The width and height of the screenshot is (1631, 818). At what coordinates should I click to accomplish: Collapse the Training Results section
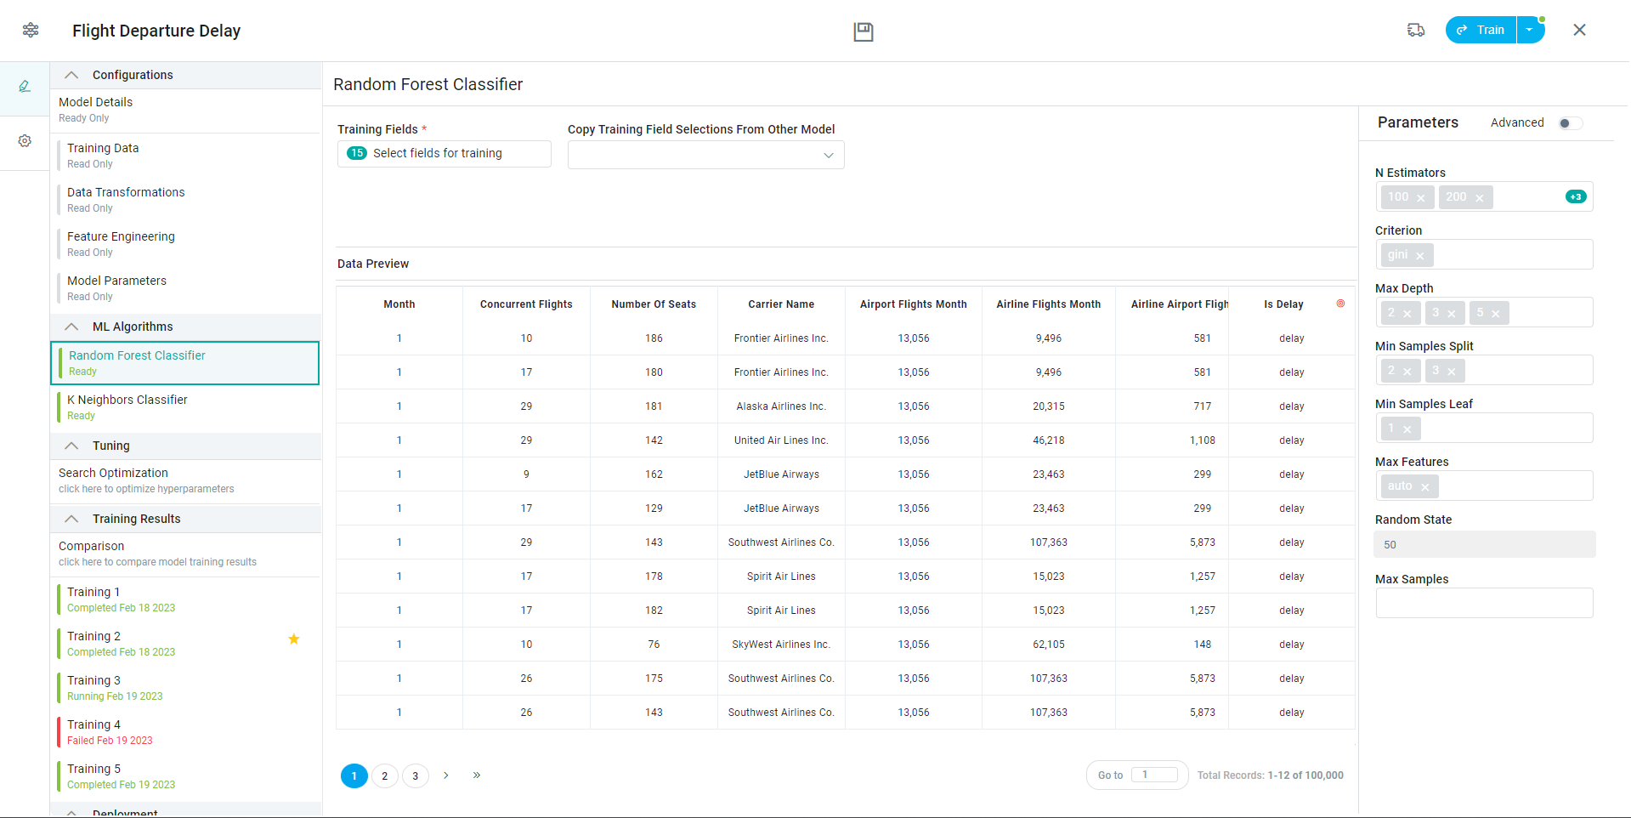(x=72, y=519)
